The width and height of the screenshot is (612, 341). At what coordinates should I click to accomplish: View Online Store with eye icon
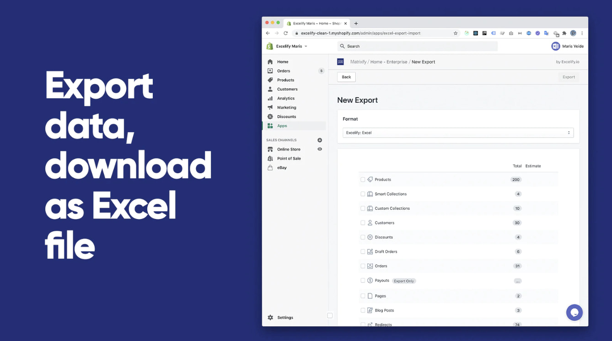[x=320, y=149]
